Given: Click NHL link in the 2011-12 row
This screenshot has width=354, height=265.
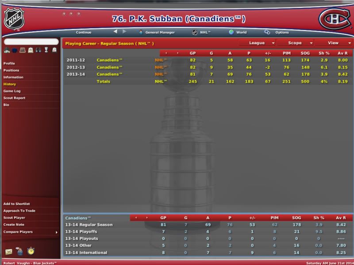Looking at the screenshot, I should click(161, 60).
